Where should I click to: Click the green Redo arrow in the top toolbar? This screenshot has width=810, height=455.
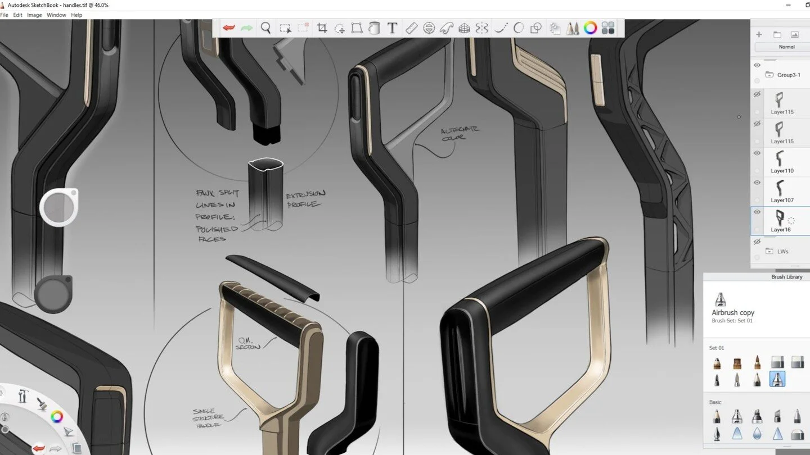pyautogui.click(x=247, y=28)
